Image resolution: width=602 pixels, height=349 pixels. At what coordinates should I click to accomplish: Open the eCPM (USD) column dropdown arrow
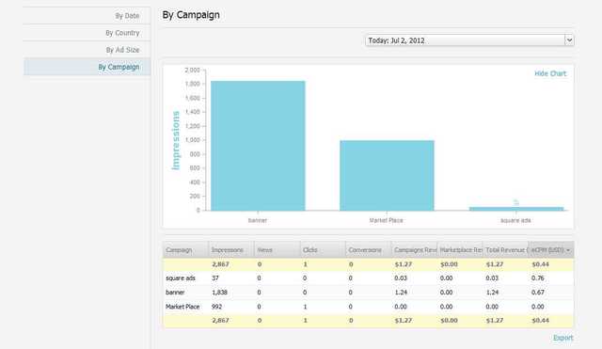[x=568, y=250]
